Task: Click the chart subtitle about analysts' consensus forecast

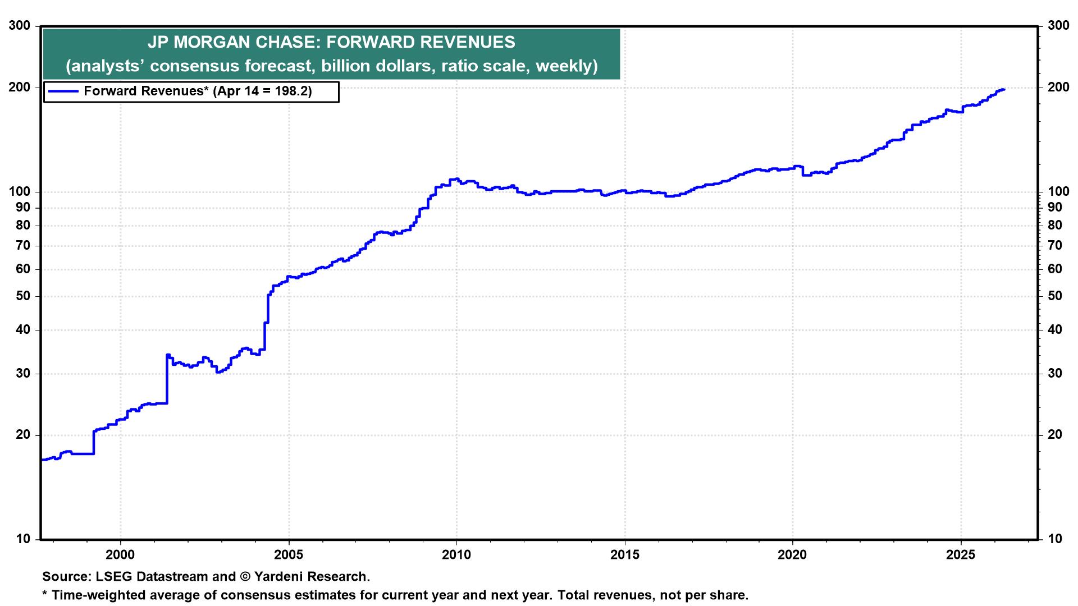Action: pos(331,66)
